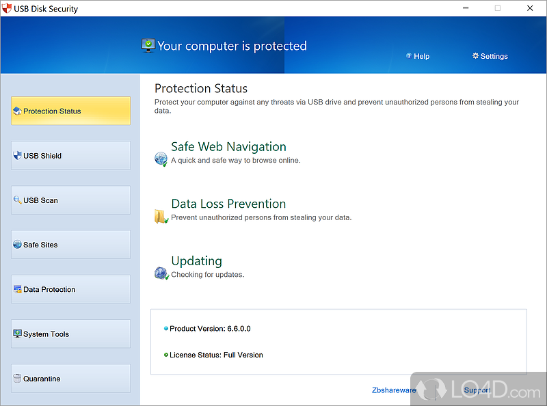Click the Data Loss Prevention folder icon
The width and height of the screenshot is (547, 406).
pos(161,217)
